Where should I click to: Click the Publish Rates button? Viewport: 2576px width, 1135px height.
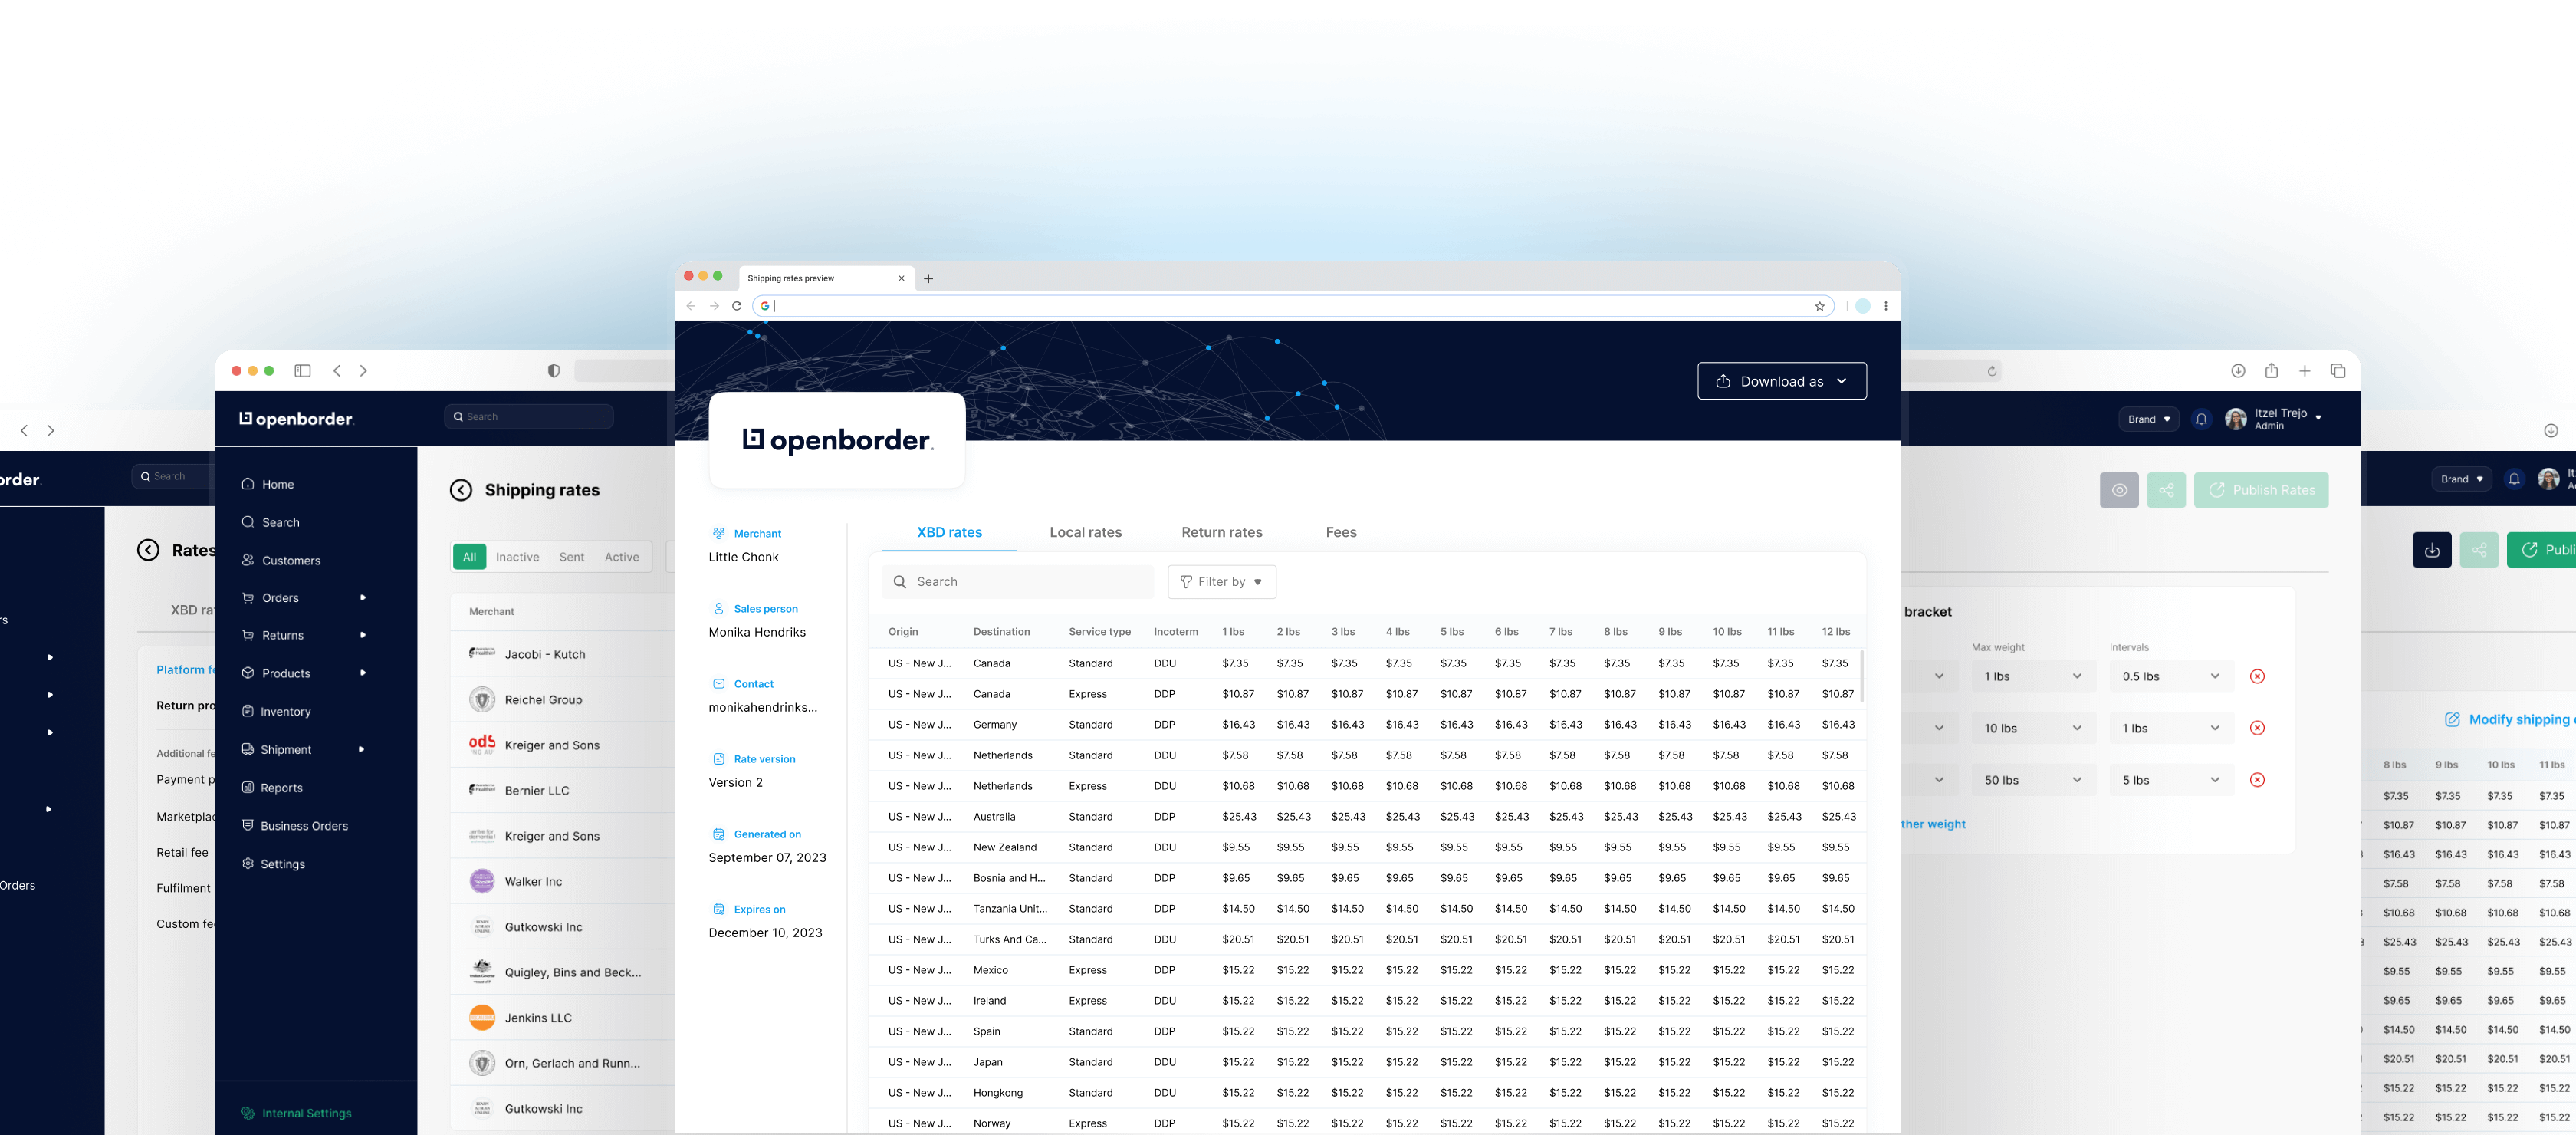[2260, 490]
